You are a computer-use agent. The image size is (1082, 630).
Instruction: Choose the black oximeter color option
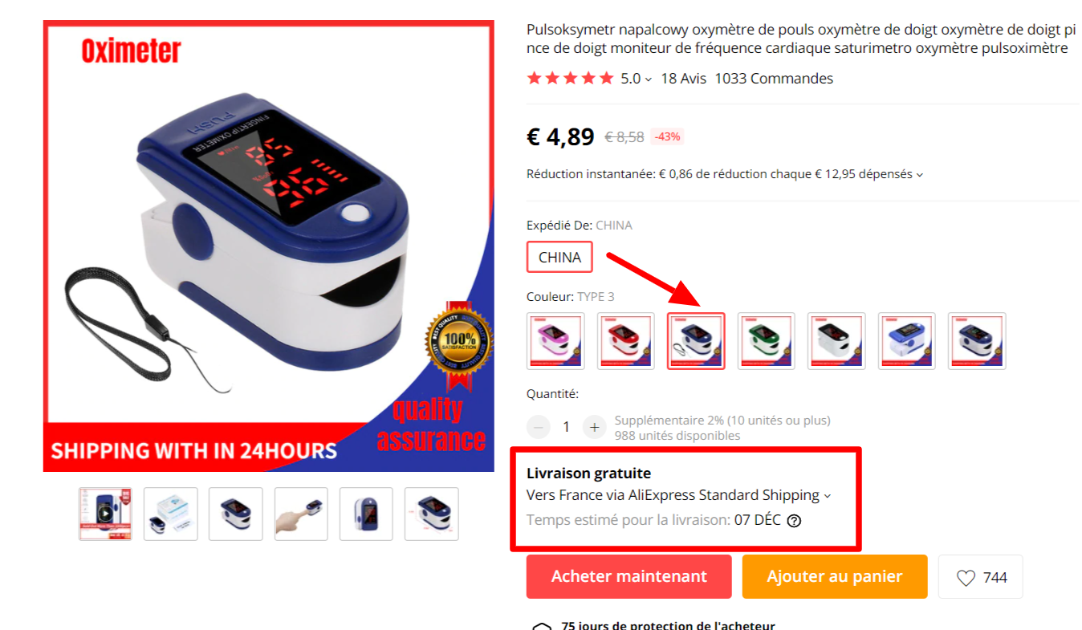tap(836, 341)
